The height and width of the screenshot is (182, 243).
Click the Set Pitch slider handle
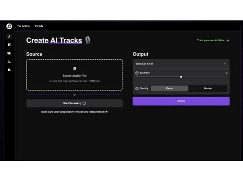[181, 77]
